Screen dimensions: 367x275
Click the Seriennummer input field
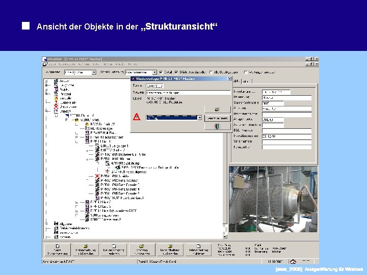coord(286,142)
